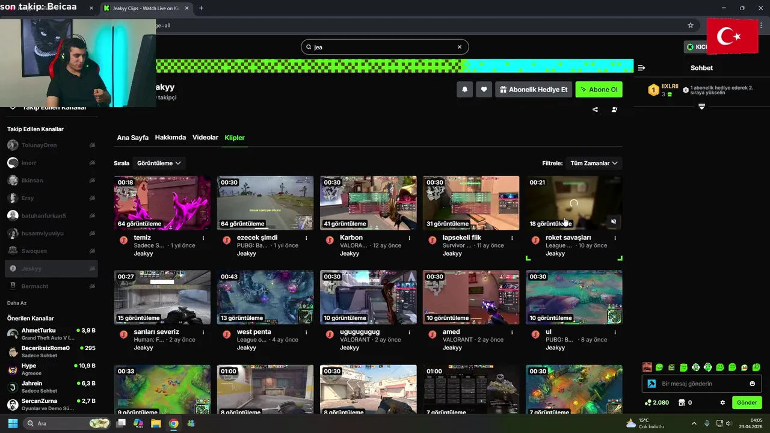770x433 pixels.
Task: Play the Karbon clip thumbnail
Action: [x=368, y=203]
